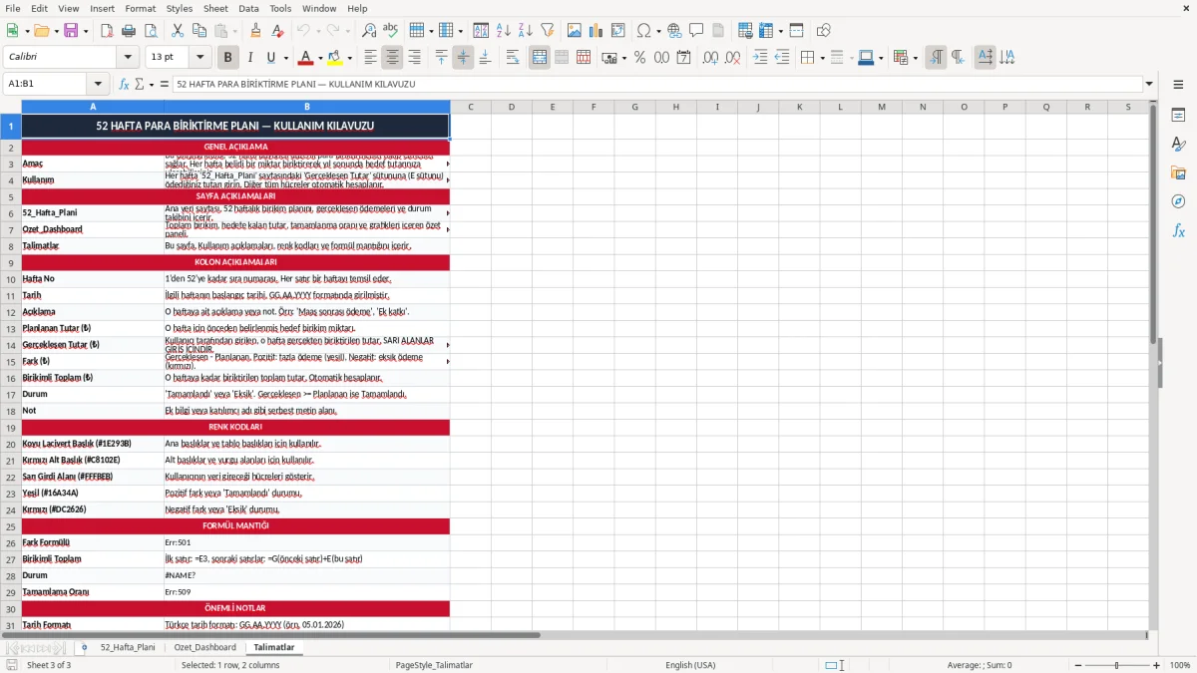
Task: Open the Sheet menu
Action: tap(215, 8)
